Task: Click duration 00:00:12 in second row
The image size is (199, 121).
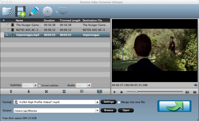Action: (x=50, y=30)
